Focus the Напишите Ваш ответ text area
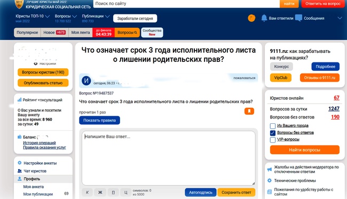347x199 pixels. point(168,158)
